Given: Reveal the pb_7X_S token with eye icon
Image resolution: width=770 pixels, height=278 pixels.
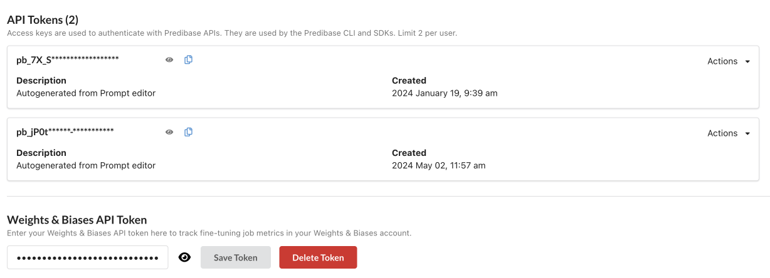Looking at the screenshot, I should (169, 60).
